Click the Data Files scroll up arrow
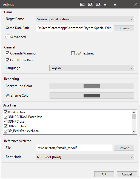The image size is (140, 179). coord(134,112)
